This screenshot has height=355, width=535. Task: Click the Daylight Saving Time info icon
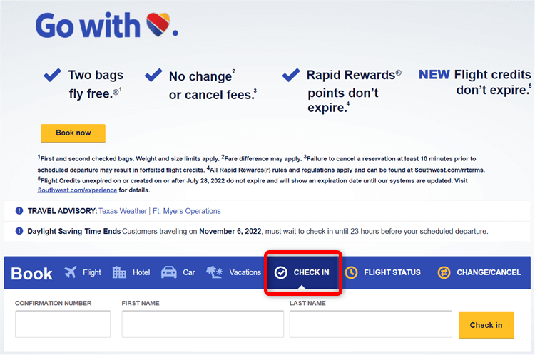tap(19, 231)
